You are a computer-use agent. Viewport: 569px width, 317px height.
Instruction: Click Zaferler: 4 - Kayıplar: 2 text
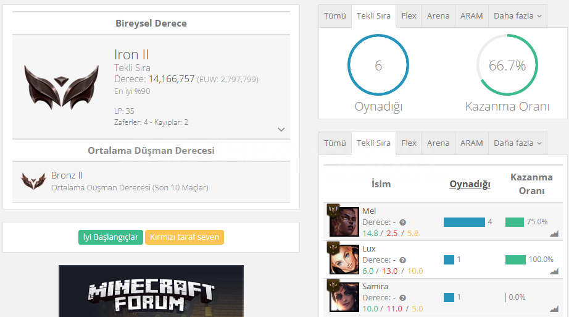click(151, 122)
